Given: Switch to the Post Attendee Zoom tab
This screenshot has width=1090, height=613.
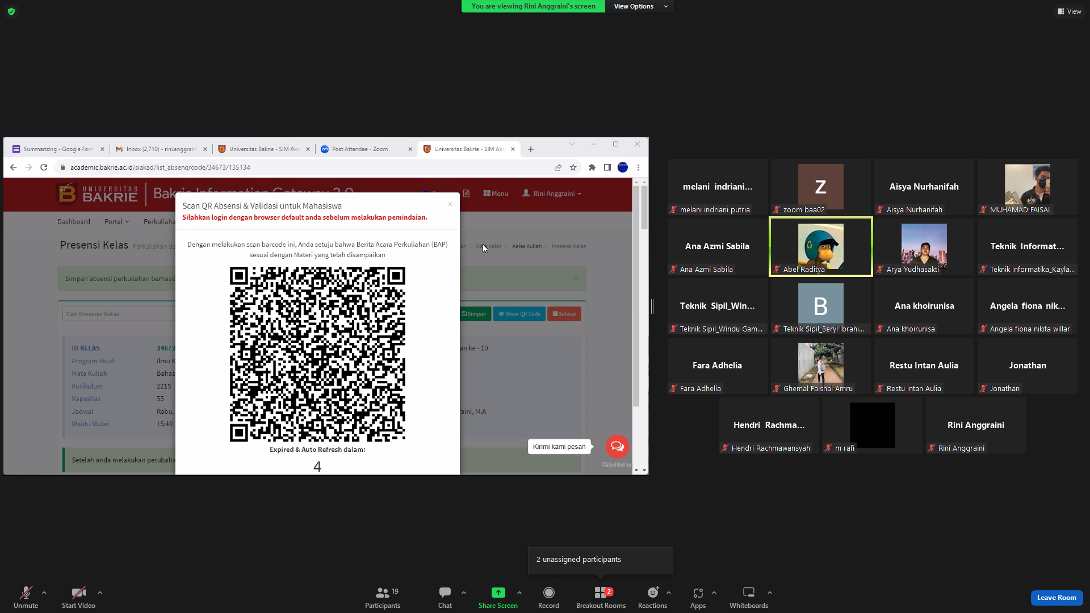Looking at the screenshot, I should 366,149.
